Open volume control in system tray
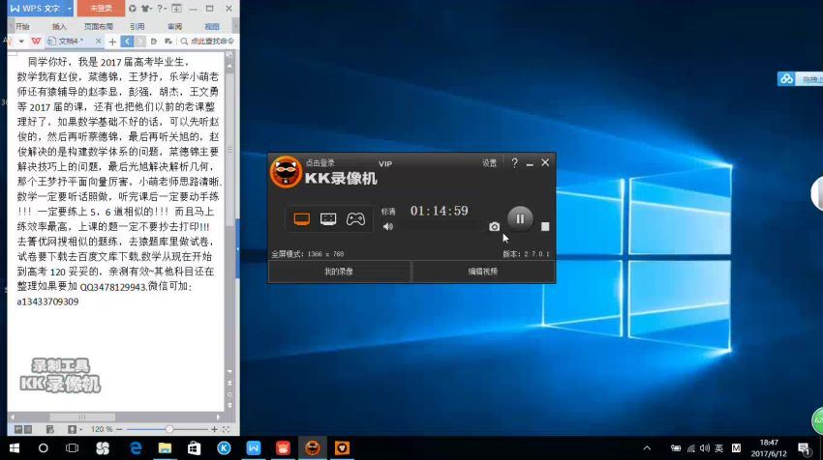 705,448
